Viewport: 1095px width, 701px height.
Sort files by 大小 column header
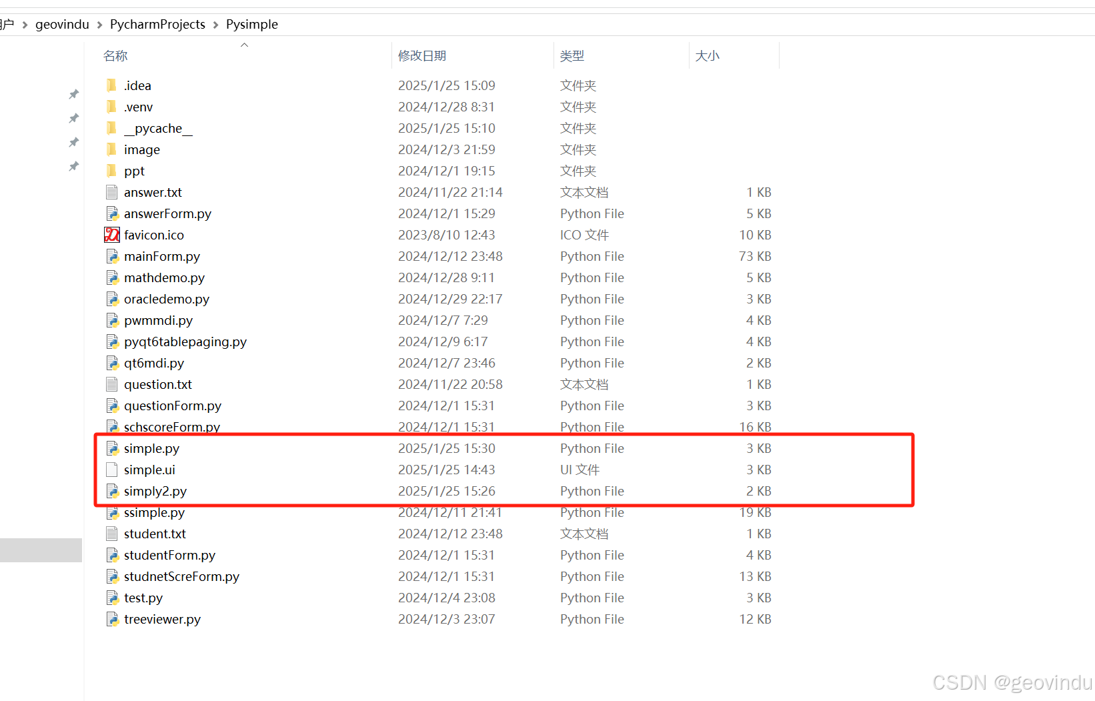click(708, 56)
